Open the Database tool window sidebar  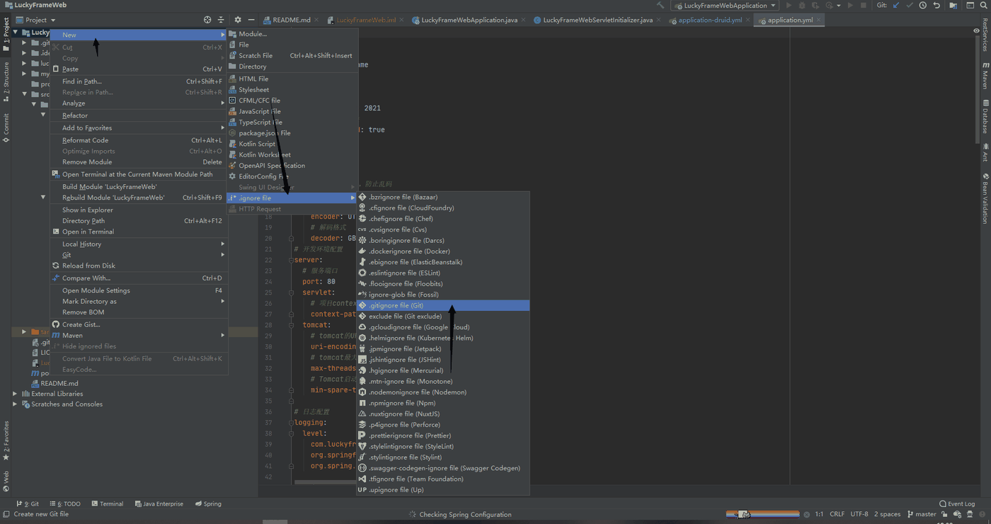click(x=985, y=117)
